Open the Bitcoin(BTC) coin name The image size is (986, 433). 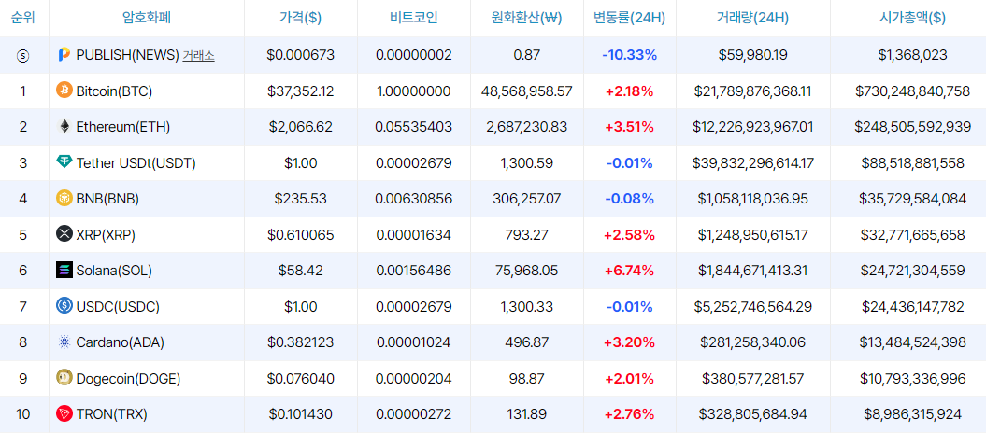tap(114, 91)
